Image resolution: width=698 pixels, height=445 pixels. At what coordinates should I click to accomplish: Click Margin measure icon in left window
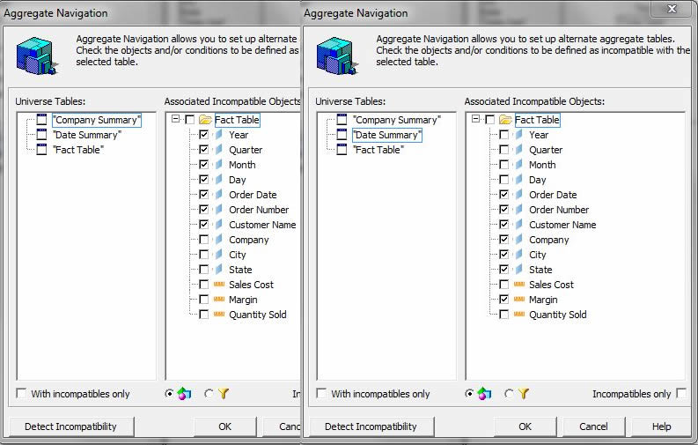219,300
